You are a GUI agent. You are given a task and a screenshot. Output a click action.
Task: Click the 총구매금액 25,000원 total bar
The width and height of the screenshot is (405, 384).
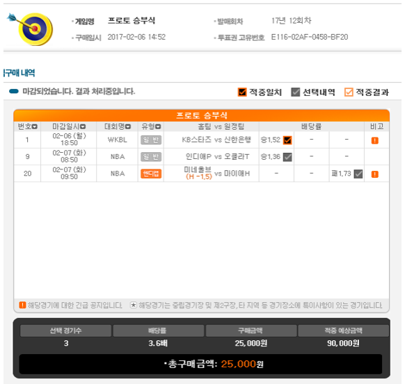point(200,364)
